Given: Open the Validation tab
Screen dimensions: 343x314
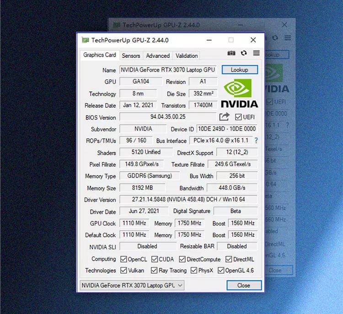Looking at the screenshot, I should click(x=187, y=56).
